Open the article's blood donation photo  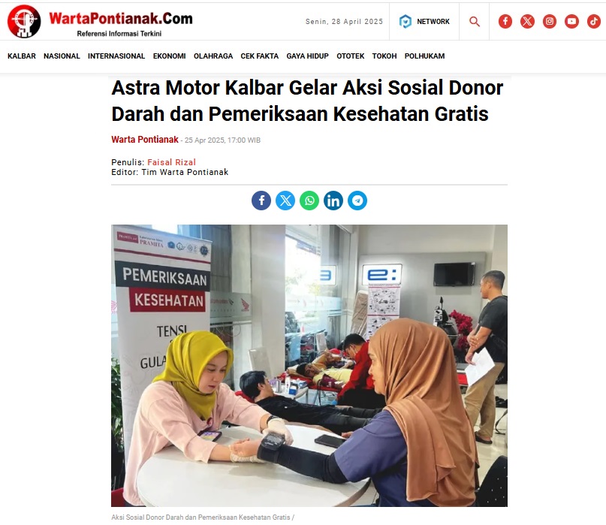coord(309,366)
